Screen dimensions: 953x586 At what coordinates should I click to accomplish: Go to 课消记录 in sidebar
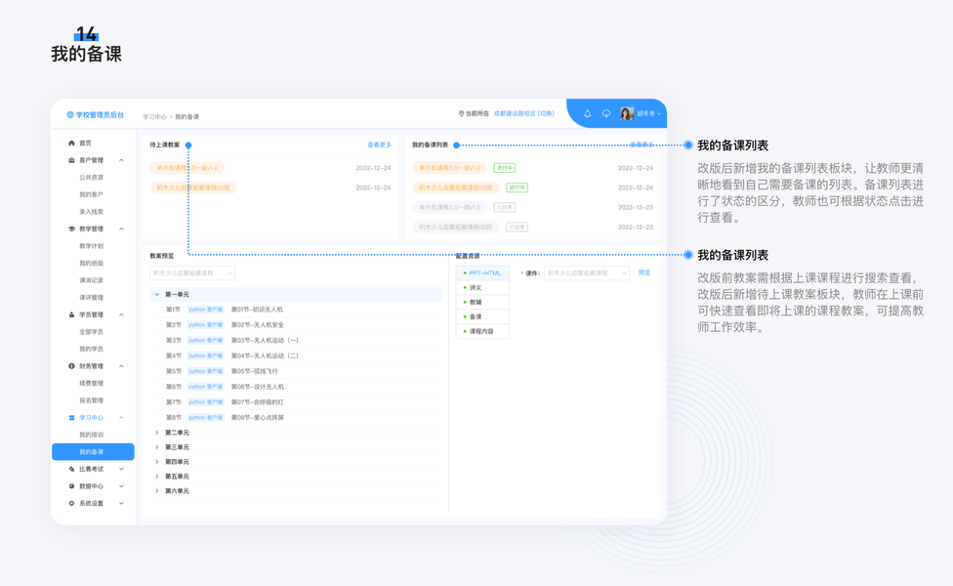point(91,280)
